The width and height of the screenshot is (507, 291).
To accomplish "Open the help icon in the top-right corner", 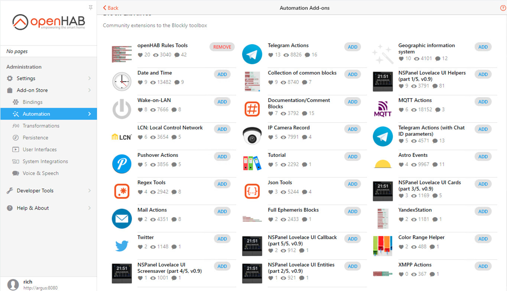I will pyautogui.click(x=503, y=8).
